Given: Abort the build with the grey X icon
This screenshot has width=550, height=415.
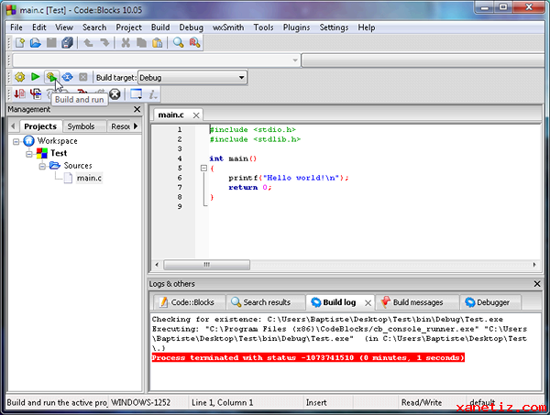Looking at the screenshot, I should (x=83, y=77).
